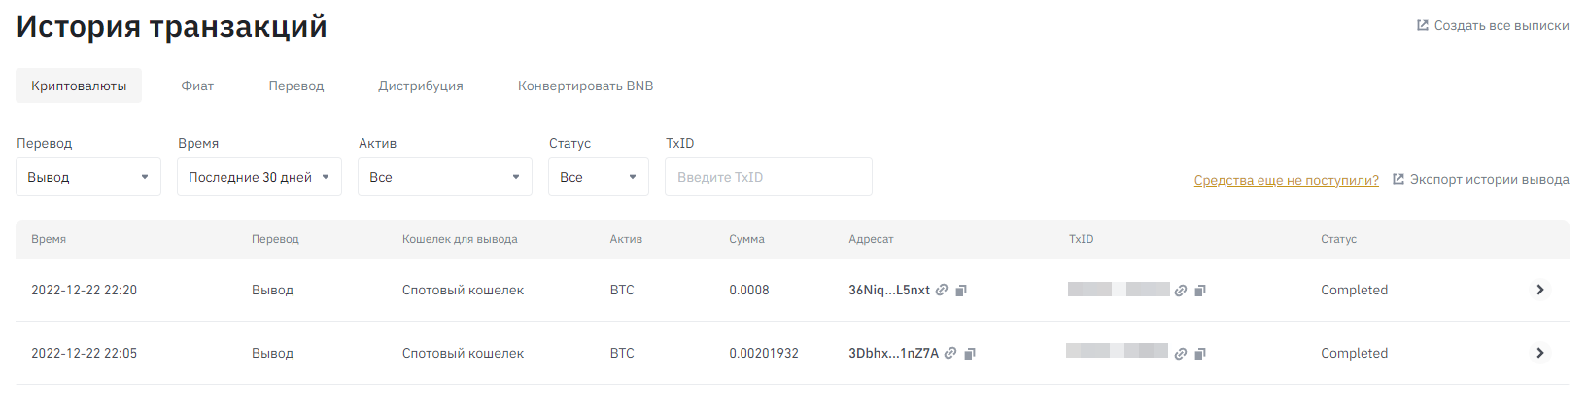The image size is (1587, 414).
Task: Switch to the Фиат tab
Action: (197, 86)
